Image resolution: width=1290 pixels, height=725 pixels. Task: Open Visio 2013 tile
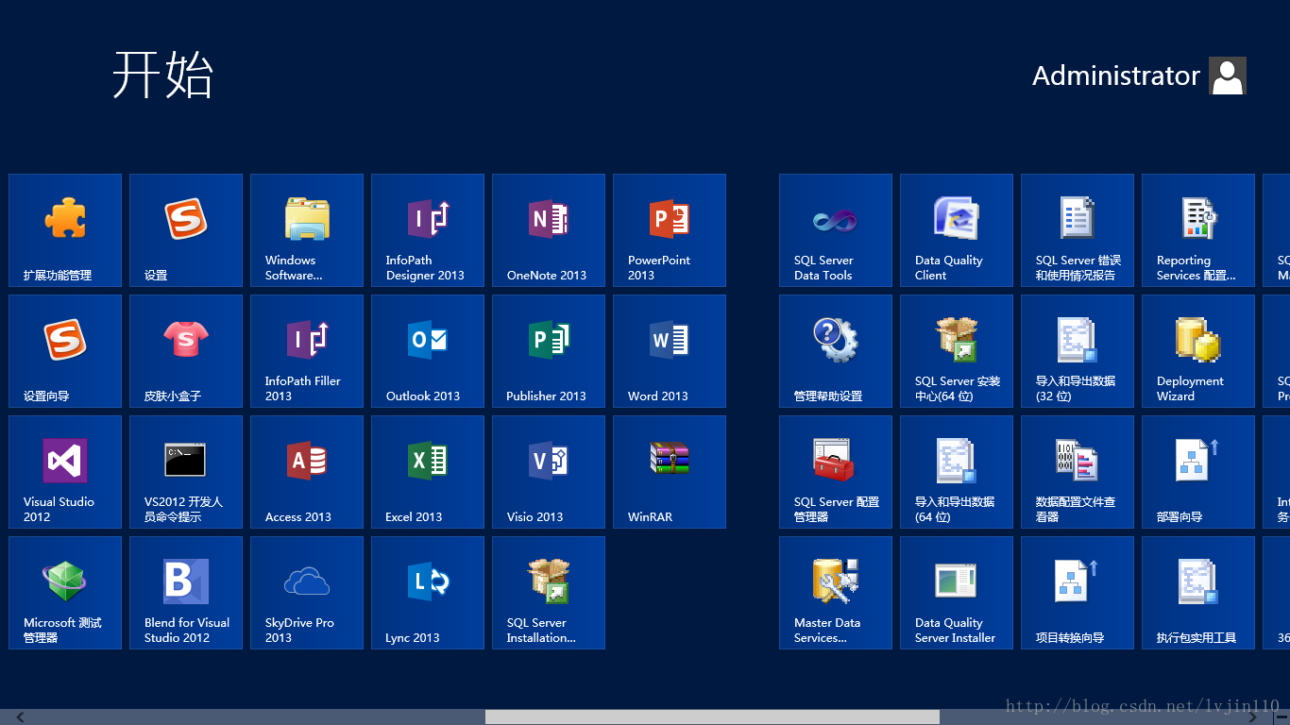pyautogui.click(x=549, y=472)
